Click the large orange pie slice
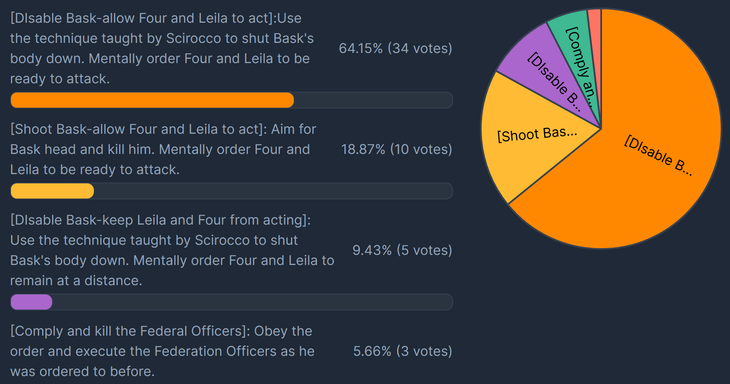The height and width of the screenshot is (384, 730). tap(644, 168)
